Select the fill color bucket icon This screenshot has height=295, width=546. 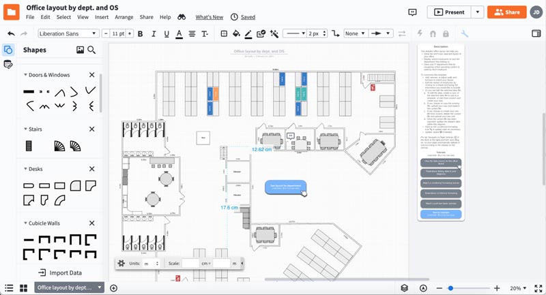[236, 33]
